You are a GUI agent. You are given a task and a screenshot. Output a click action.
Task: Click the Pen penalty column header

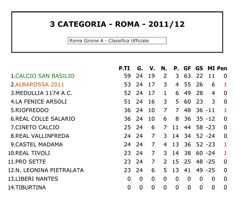pyautogui.click(x=222, y=68)
